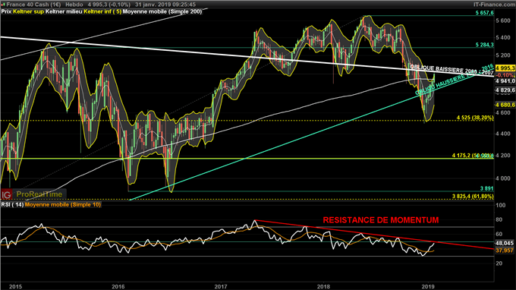Click the 2015 date axis label
The image size is (516, 290).
point(15,286)
